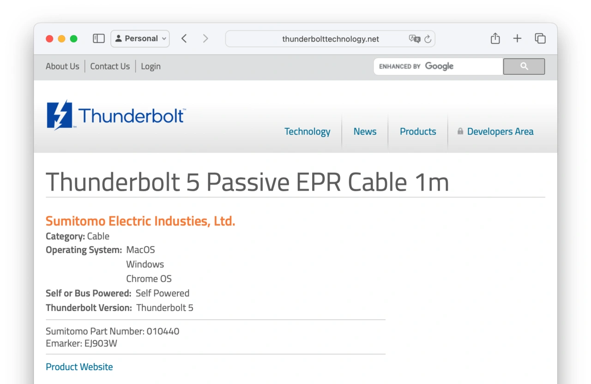Image resolution: width=591 pixels, height=384 pixels.
Task: Click the magnifying glass search button
Action: 524,66
